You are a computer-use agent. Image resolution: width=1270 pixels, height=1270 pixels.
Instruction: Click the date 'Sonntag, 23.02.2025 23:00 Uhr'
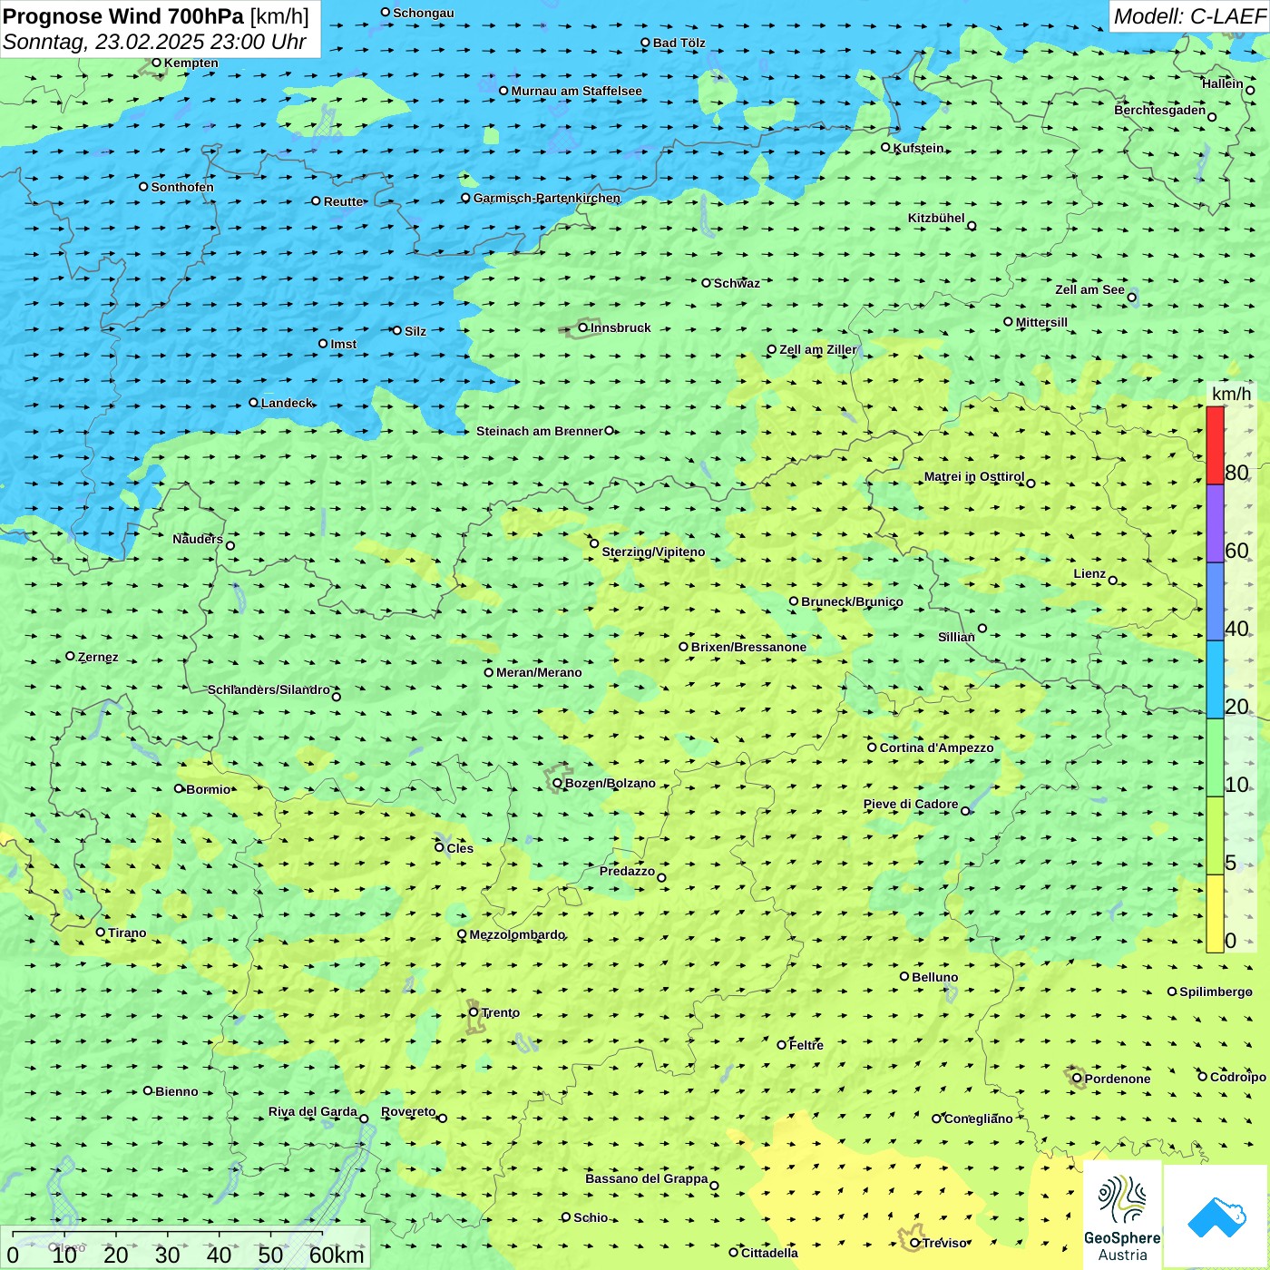(154, 42)
